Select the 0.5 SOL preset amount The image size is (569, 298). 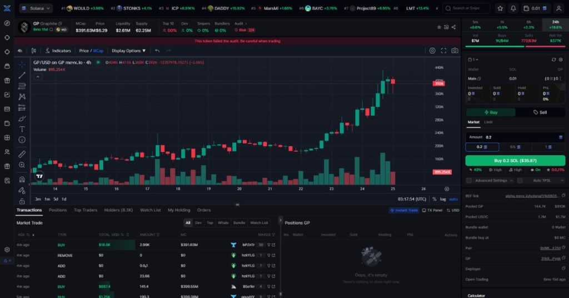(x=515, y=147)
